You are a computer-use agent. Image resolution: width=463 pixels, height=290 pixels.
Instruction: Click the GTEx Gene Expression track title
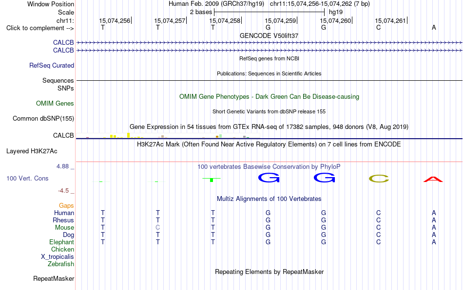pyautogui.click(x=269, y=127)
